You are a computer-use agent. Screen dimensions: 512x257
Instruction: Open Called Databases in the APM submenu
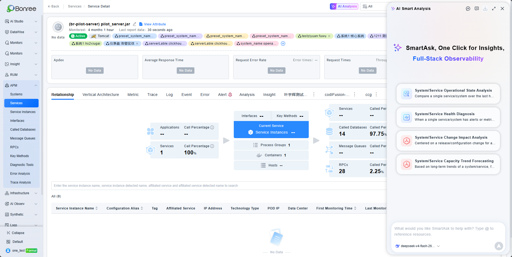(23, 130)
